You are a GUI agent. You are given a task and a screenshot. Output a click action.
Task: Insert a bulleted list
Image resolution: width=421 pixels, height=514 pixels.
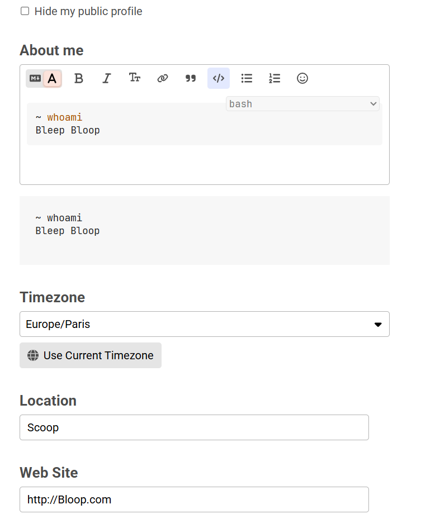pyautogui.click(x=247, y=79)
